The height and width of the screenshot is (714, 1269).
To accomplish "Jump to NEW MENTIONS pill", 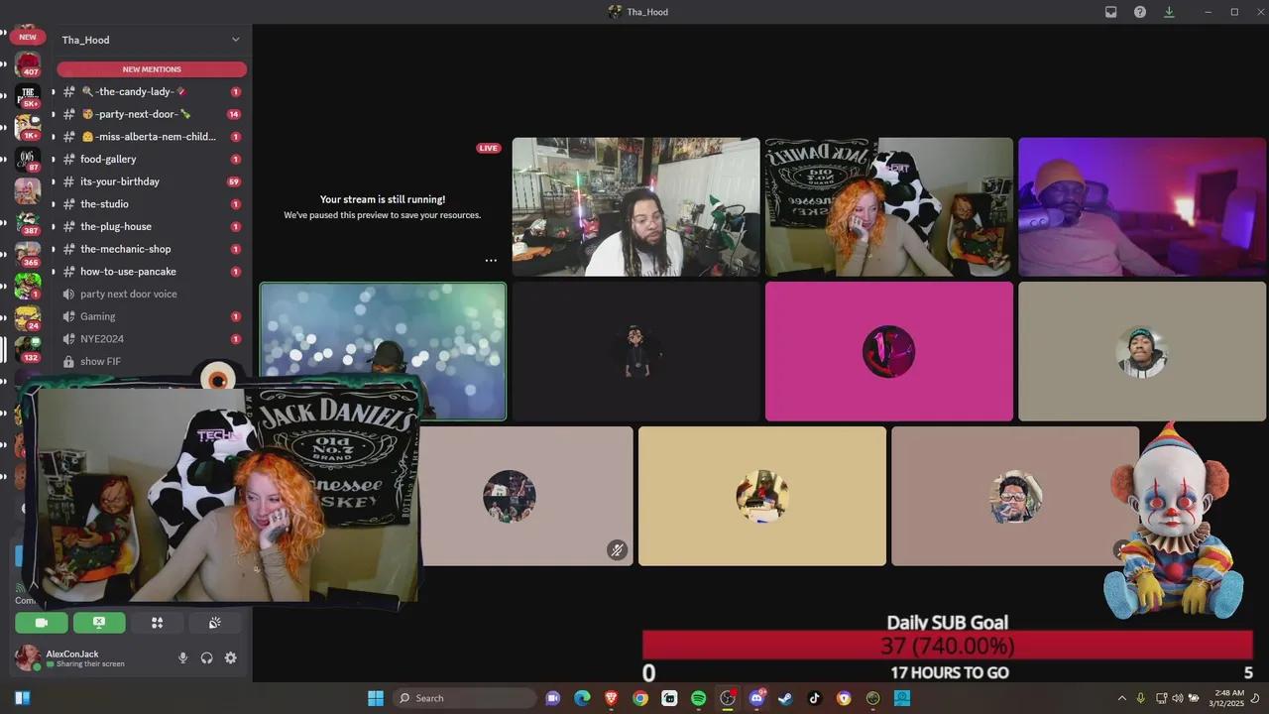I will click(x=152, y=69).
